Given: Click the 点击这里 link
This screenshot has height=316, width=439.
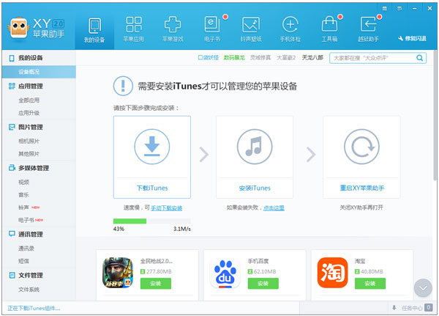Looking at the screenshot, I should (x=274, y=208).
